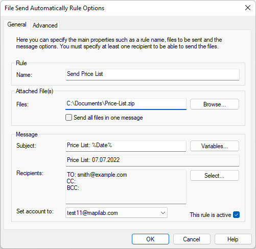Enable Send all files in one message
This screenshot has height=249, width=256.
[x=68, y=118]
